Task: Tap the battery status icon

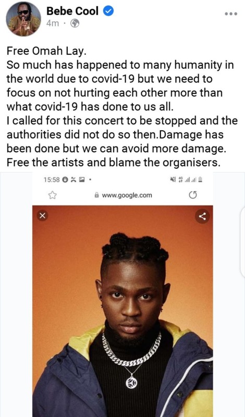Action: (x=201, y=179)
